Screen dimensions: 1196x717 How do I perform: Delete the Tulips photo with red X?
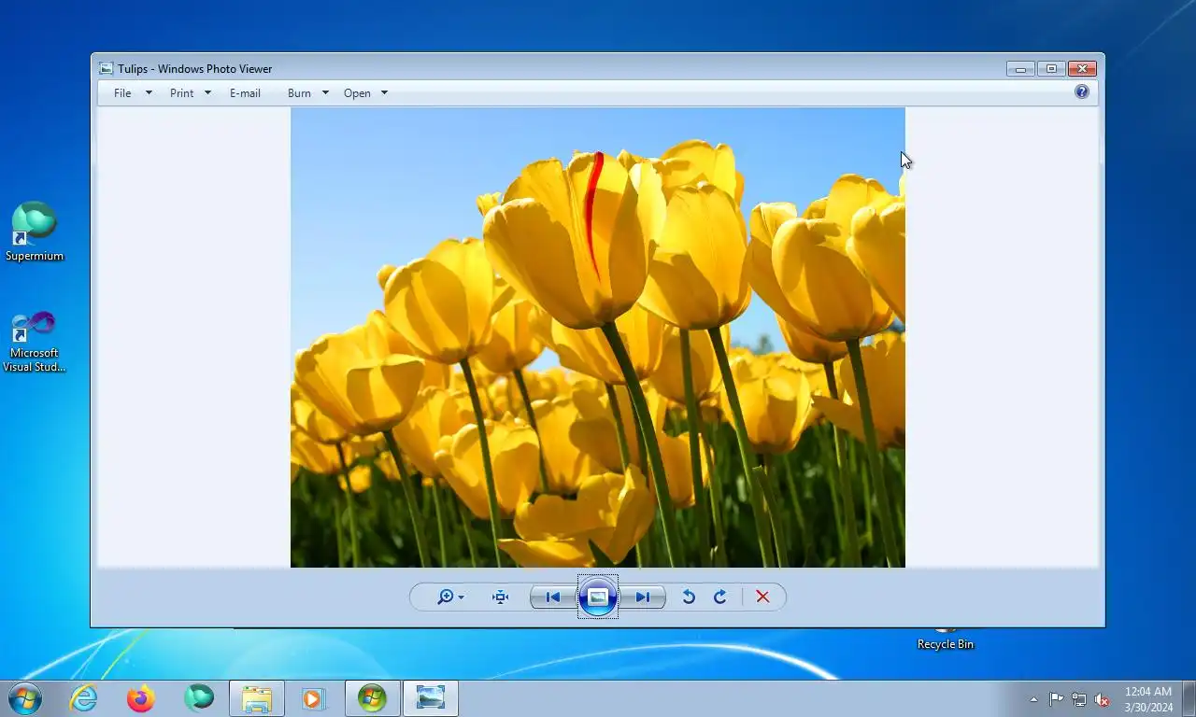pos(762,597)
